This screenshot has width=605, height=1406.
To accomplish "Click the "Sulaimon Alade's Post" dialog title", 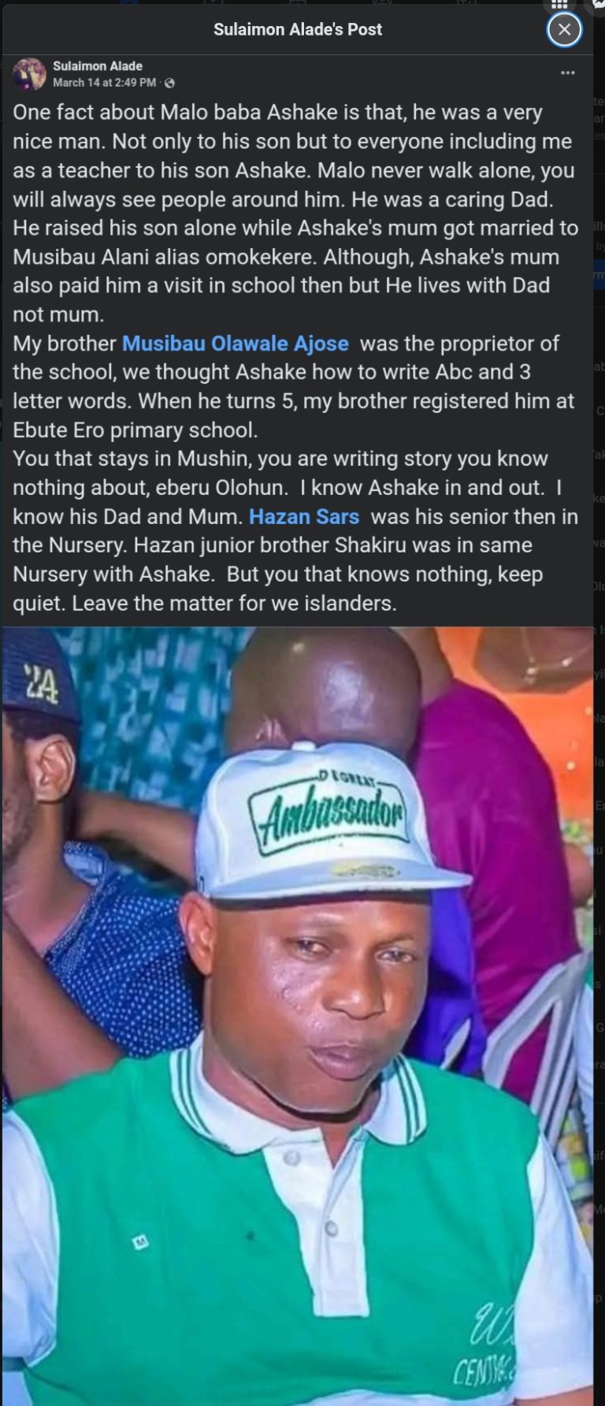I will tap(298, 30).
